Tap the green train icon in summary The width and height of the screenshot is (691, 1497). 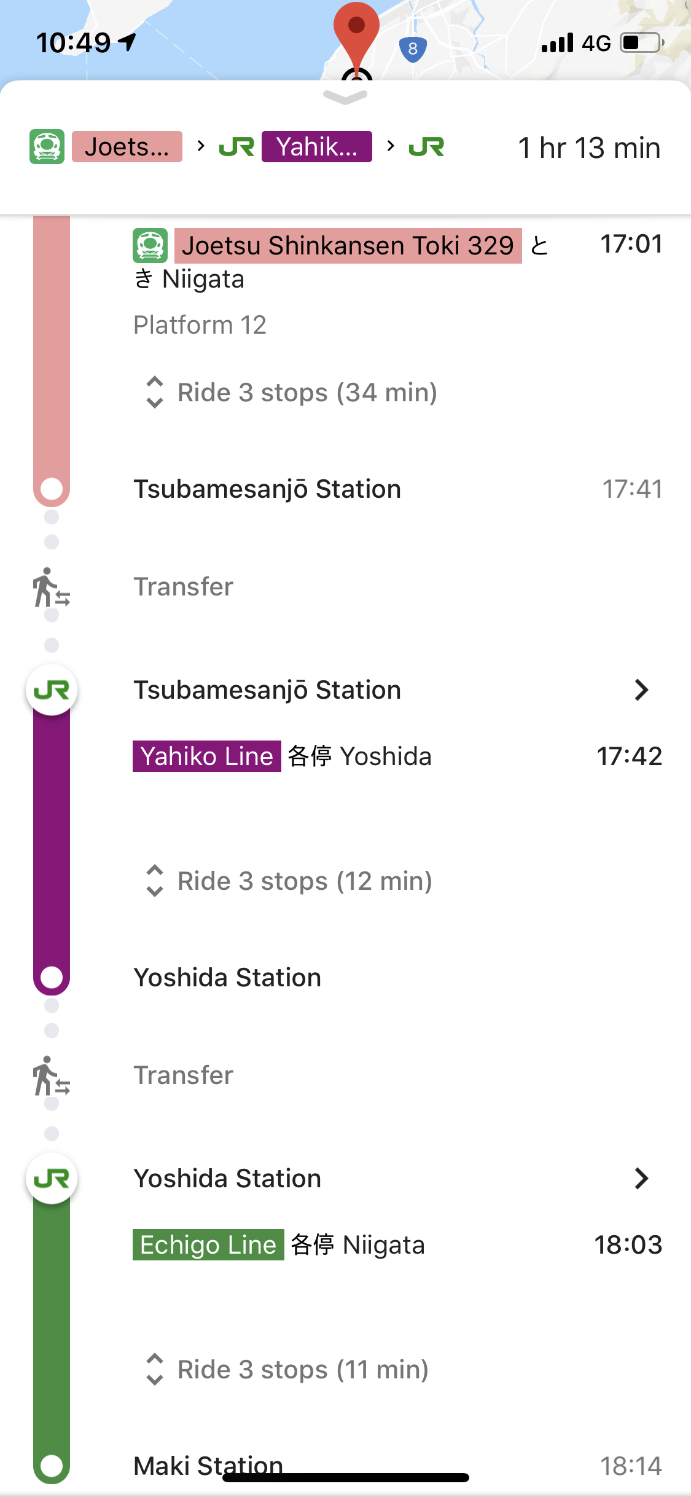pos(47,146)
